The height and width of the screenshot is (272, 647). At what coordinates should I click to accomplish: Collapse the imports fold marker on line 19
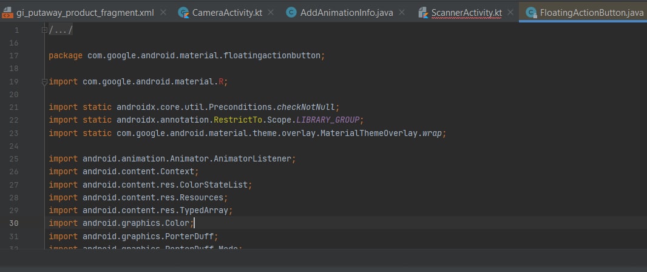point(44,82)
